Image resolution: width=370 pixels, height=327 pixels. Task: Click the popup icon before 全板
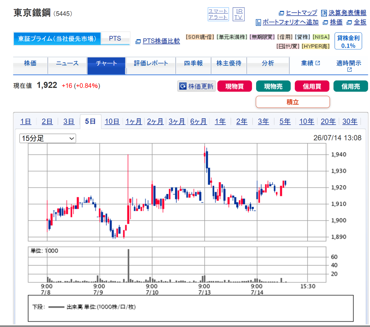349,22
